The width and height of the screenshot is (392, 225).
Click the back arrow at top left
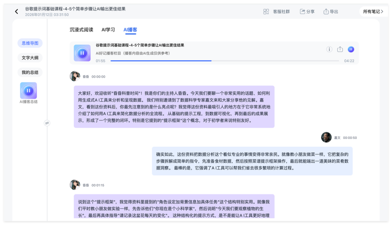pyautogui.click(x=16, y=11)
